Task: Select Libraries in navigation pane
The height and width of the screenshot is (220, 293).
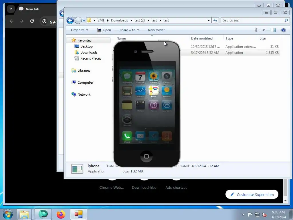Action: tap(84, 70)
